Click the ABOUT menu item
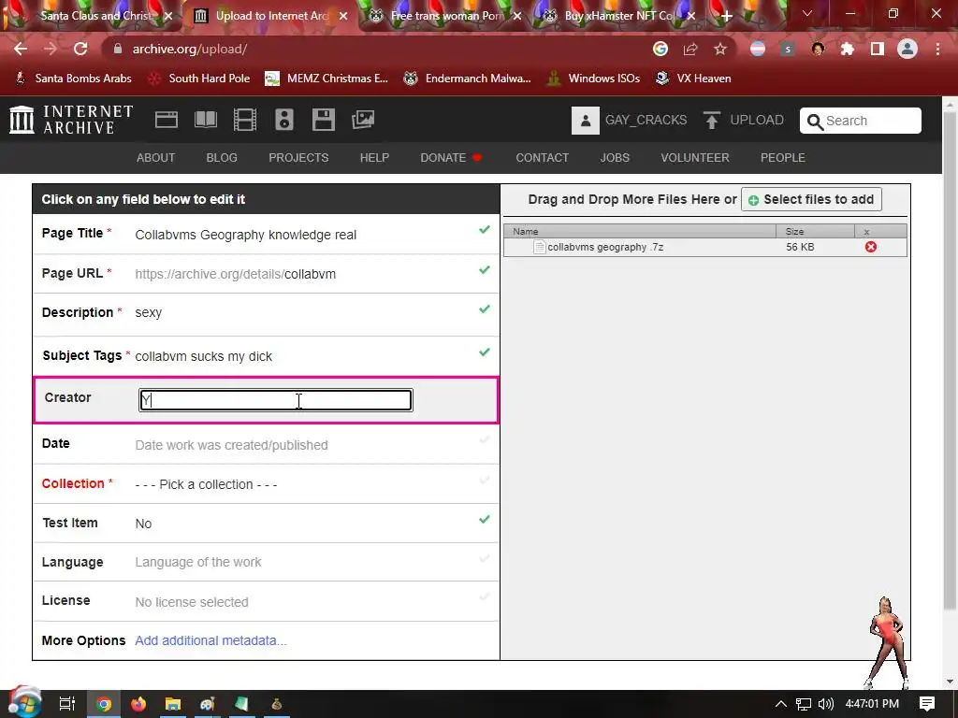958x718 pixels. pyautogui.click(x=156, y=157)
